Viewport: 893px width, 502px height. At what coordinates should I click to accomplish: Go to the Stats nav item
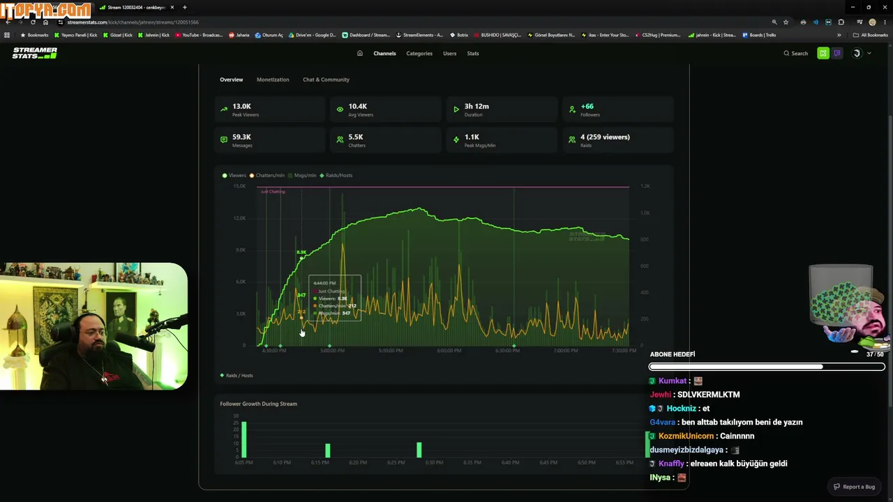click(x=473, y=53)
